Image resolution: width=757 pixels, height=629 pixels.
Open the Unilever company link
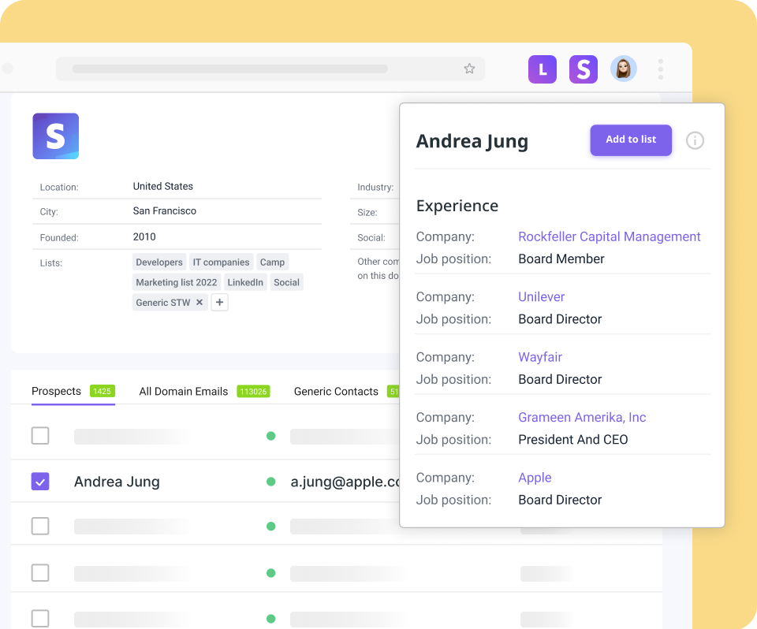click(541, 297)
